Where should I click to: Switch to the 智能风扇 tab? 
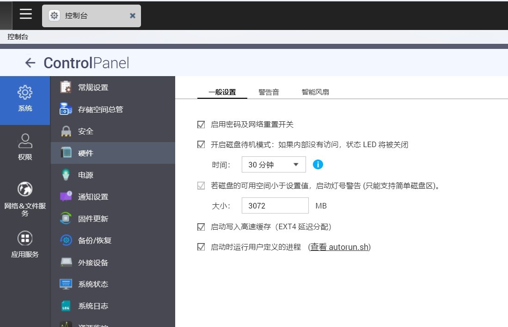pyautogui.click(x=315, y=92)
